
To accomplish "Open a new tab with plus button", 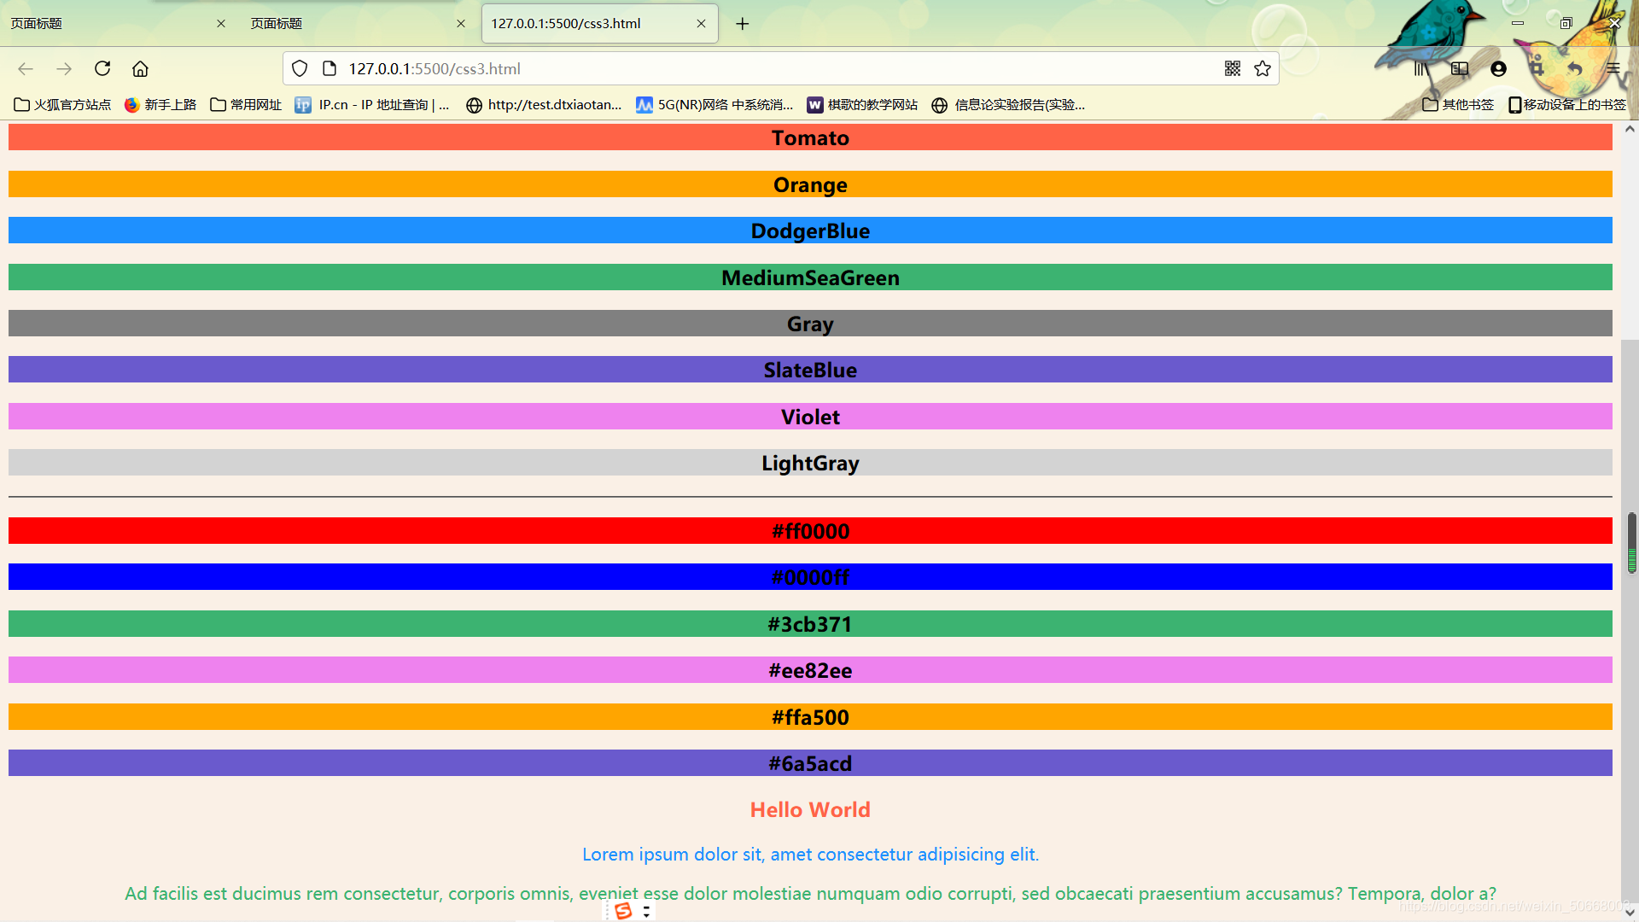I will tap(742, 24).
